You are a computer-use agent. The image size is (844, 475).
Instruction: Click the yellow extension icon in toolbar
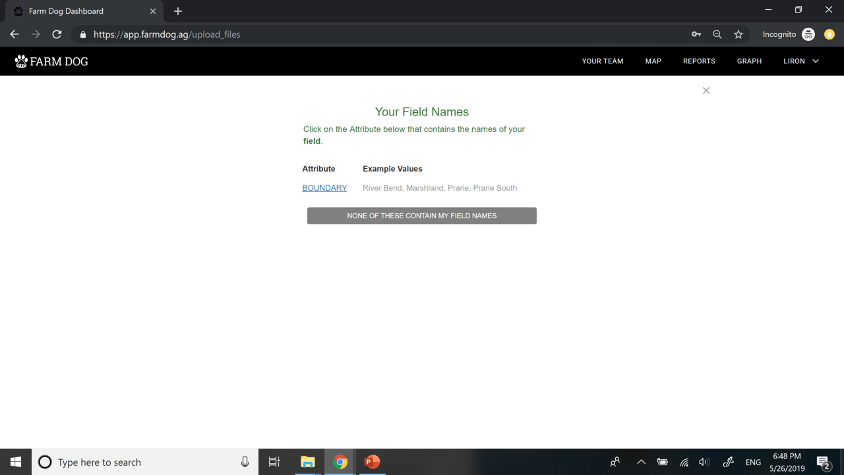point(829,34)
